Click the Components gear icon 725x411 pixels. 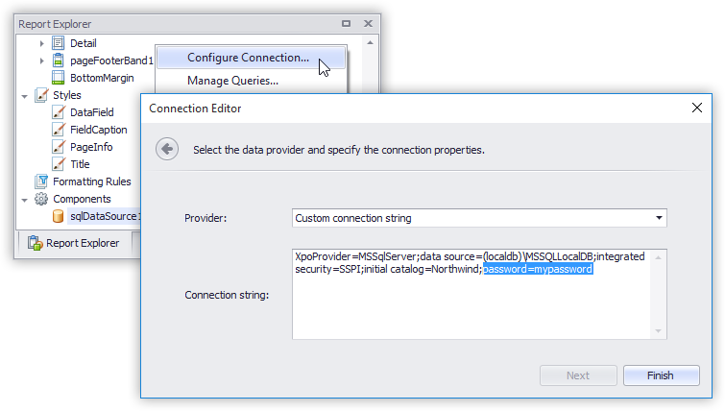tap(41, 199)
